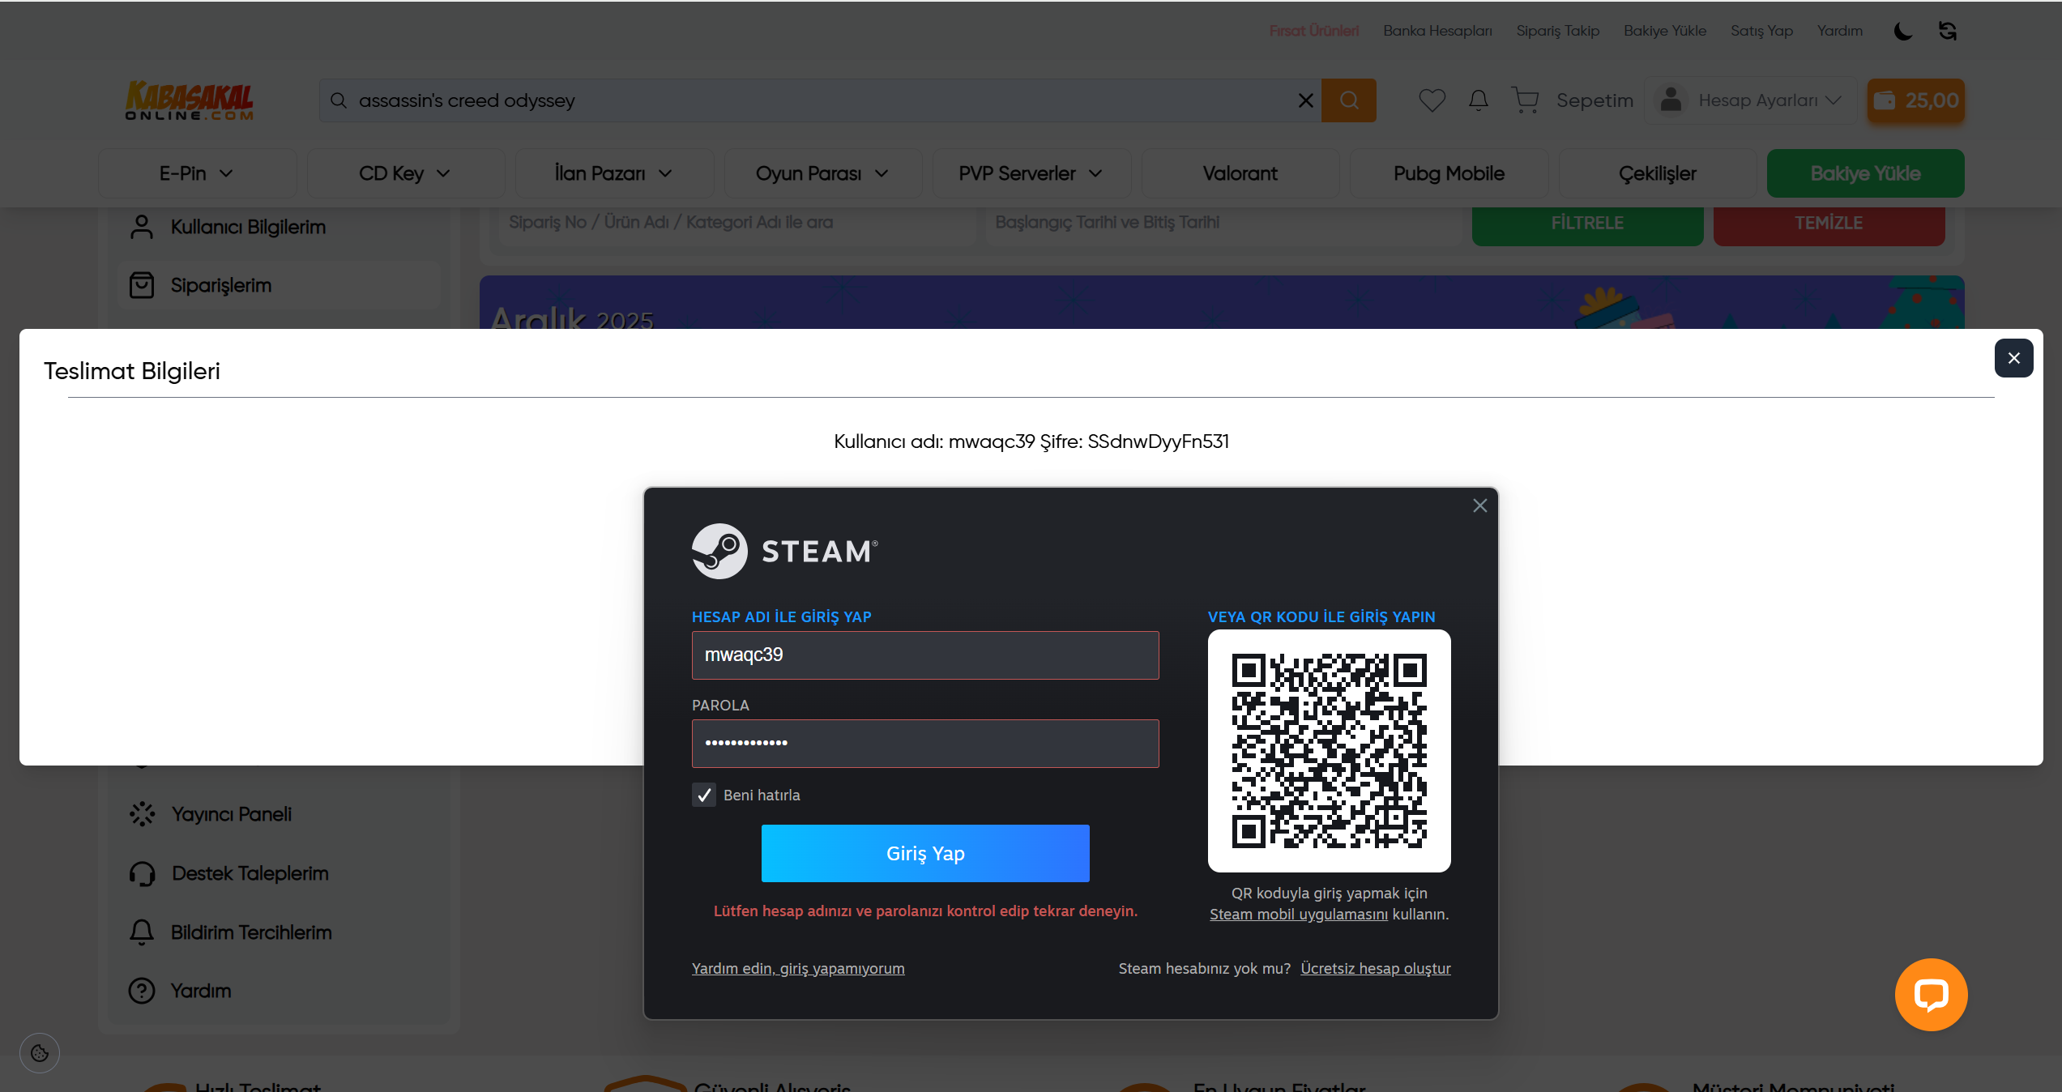
Task: Open Yardım sidebar item
Action: coord(280,991)
